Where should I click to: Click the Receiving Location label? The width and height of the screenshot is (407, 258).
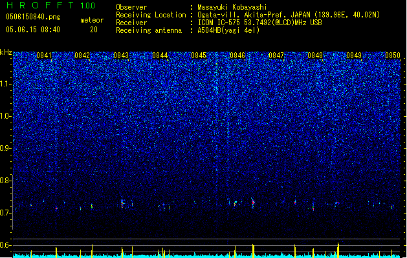151,15
